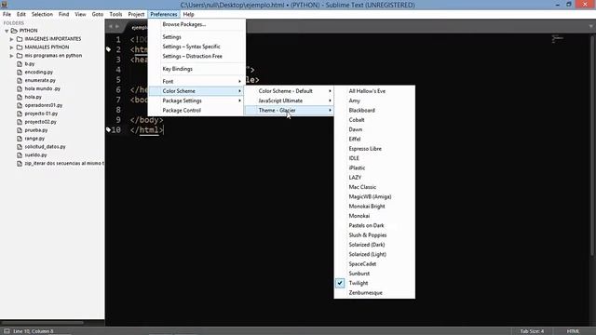The width and height of the screenshot is (596, 335).
Task: Change Tab Size in status bar
Action: (x=532, y=331)
